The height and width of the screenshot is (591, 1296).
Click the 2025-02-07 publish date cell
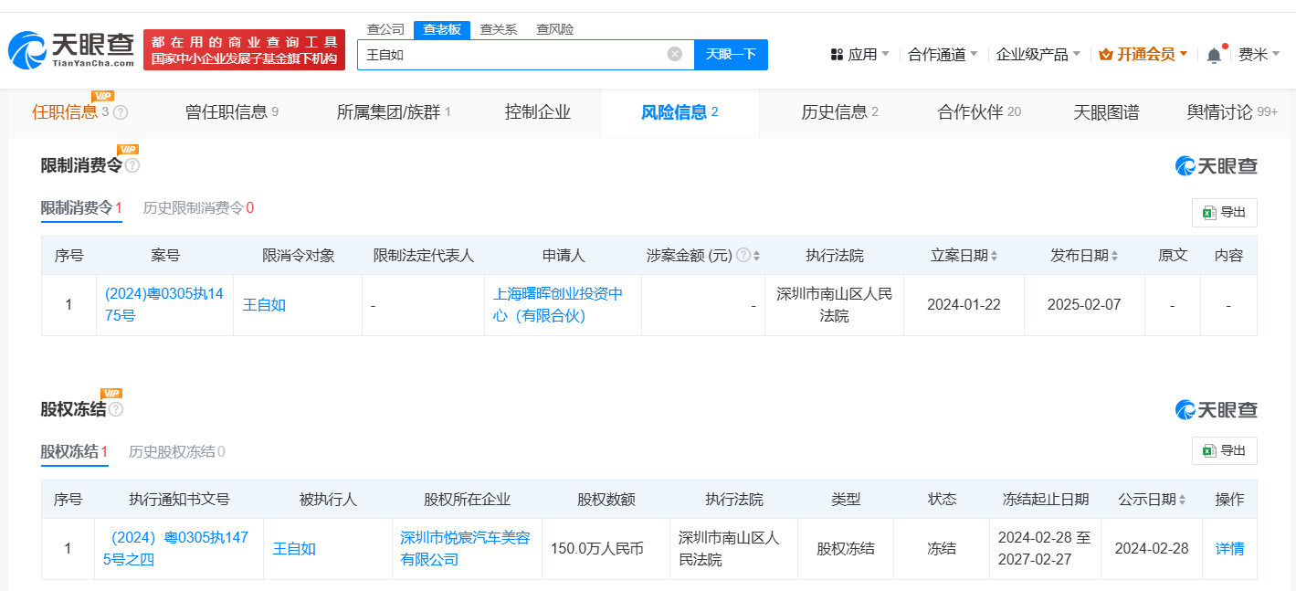[1084, 305]
